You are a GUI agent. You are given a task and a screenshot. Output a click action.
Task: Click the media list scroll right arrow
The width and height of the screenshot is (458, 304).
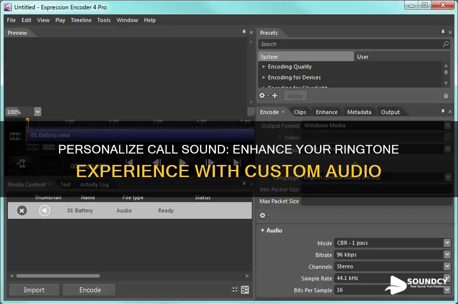click(247, 276)
